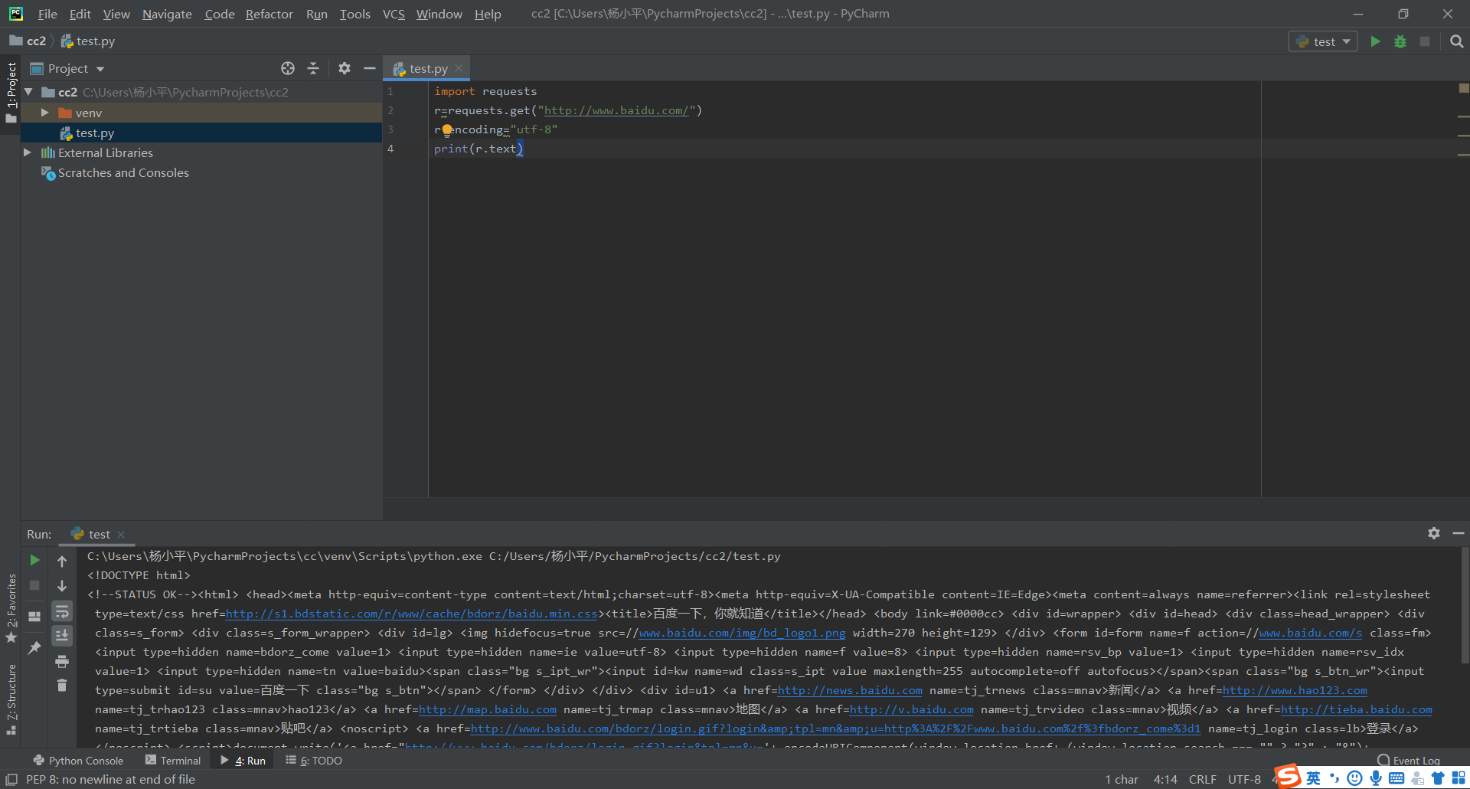Open Python Console tool window
Screen dimensions: 1470x789
pos(78,761)
